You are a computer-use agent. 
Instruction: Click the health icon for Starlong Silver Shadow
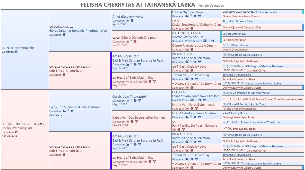coord(199,117)
